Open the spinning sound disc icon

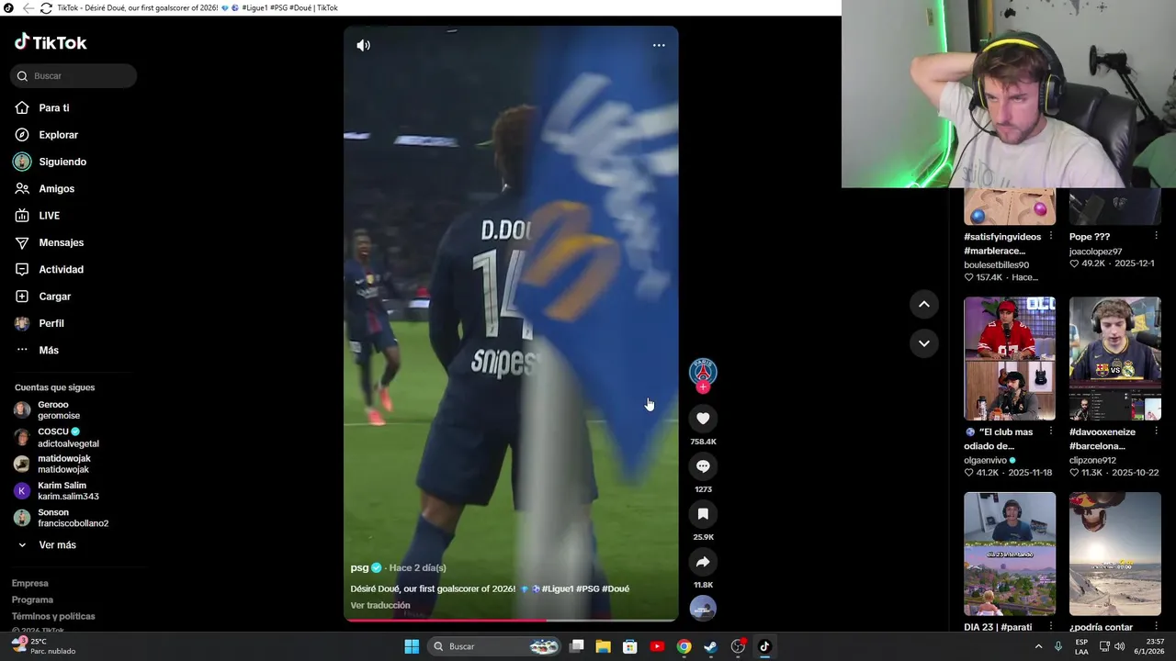703,608
